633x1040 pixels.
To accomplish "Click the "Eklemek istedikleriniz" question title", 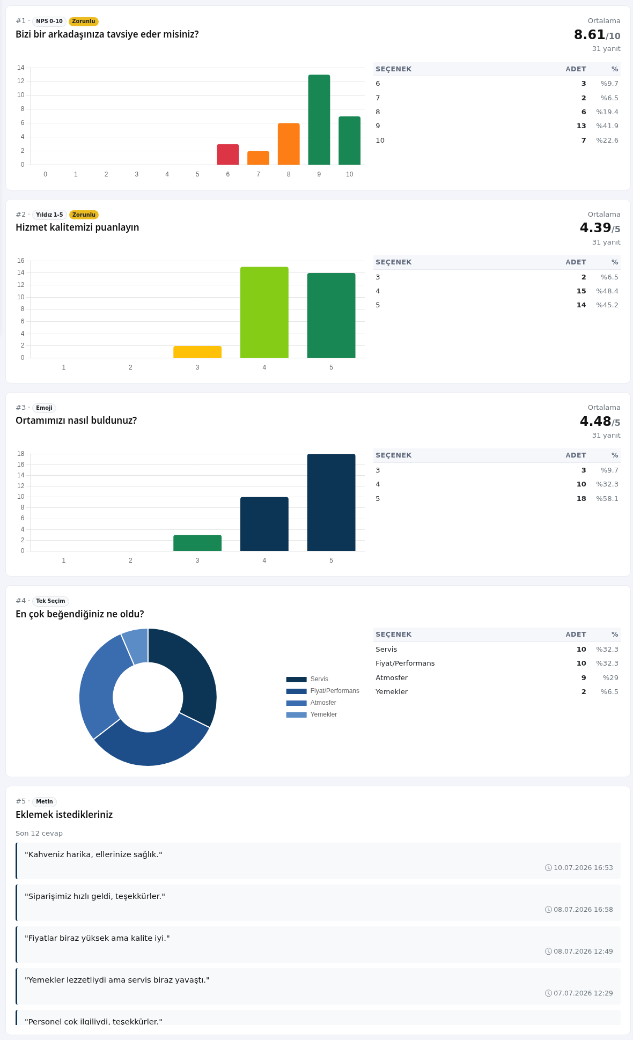I will coord(64,815).
